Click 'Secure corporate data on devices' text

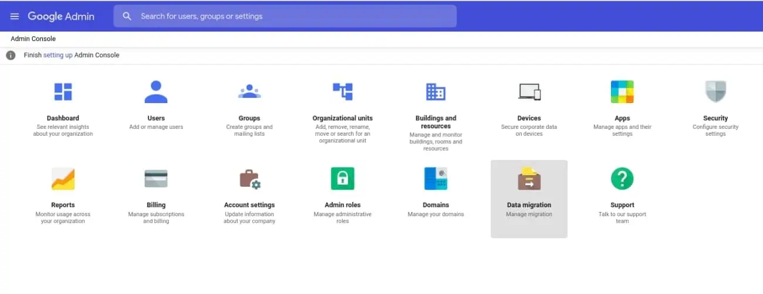pyautogui.click(x=529, y=131)
